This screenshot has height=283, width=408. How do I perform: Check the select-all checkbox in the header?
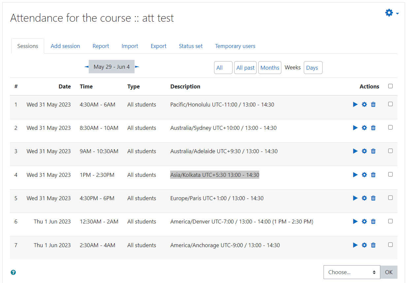pos(390,86)
